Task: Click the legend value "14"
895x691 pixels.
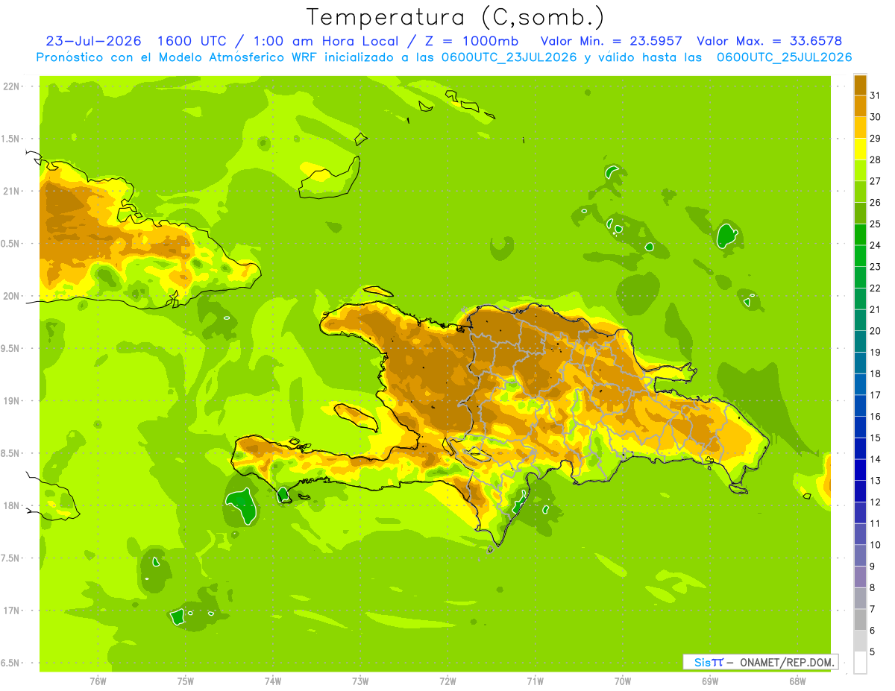Action: [x=876, y=459]
